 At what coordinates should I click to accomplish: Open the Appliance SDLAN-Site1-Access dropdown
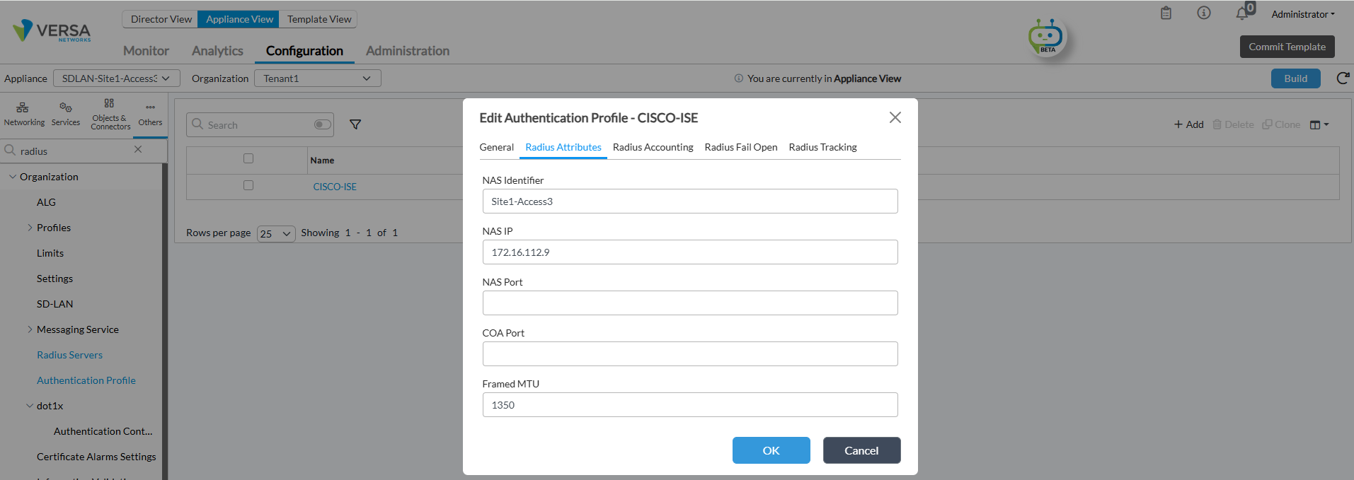click(117, 78)
